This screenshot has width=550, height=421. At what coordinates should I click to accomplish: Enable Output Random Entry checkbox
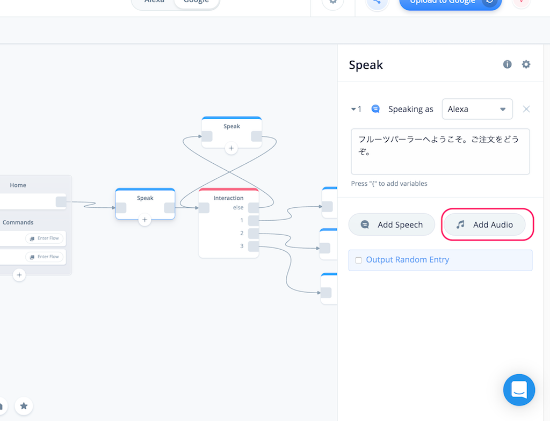358,260
